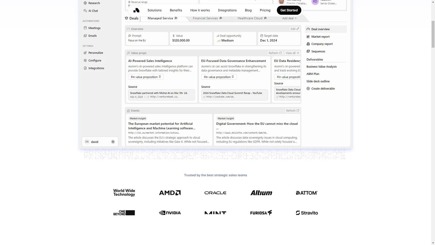Screen dimensions: 435x245
Task: Click Edit pencil in Overview header
Action: pos(295,29)
